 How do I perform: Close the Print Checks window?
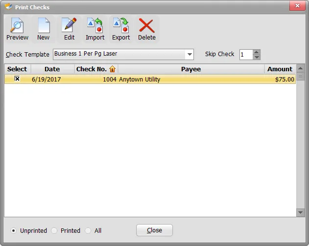(297, 6)
